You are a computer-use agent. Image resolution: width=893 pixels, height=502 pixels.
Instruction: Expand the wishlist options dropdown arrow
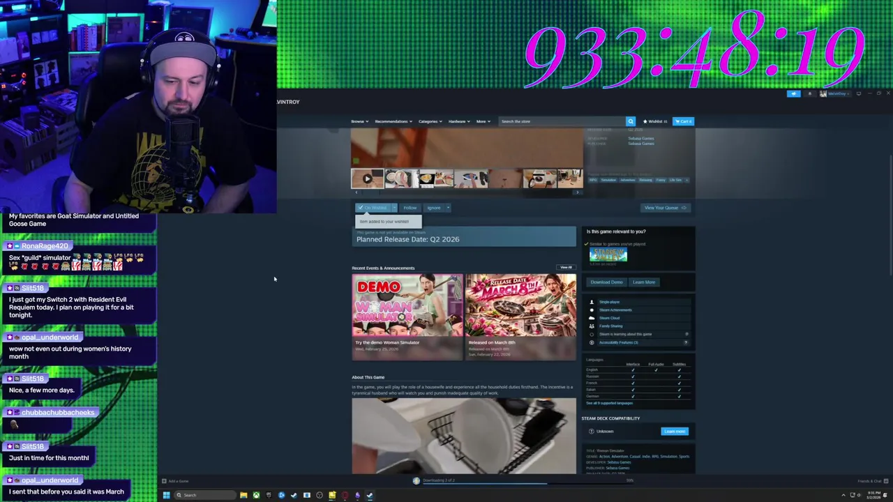coord(394,208)
